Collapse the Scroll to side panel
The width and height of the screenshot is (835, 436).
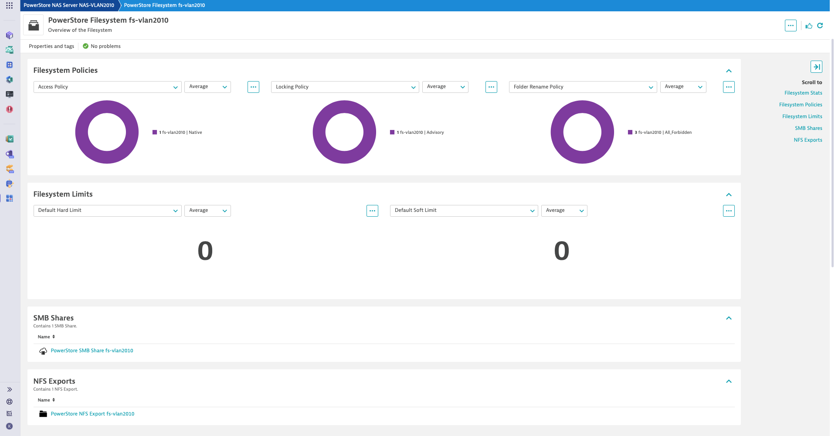[x=816, y=67]
